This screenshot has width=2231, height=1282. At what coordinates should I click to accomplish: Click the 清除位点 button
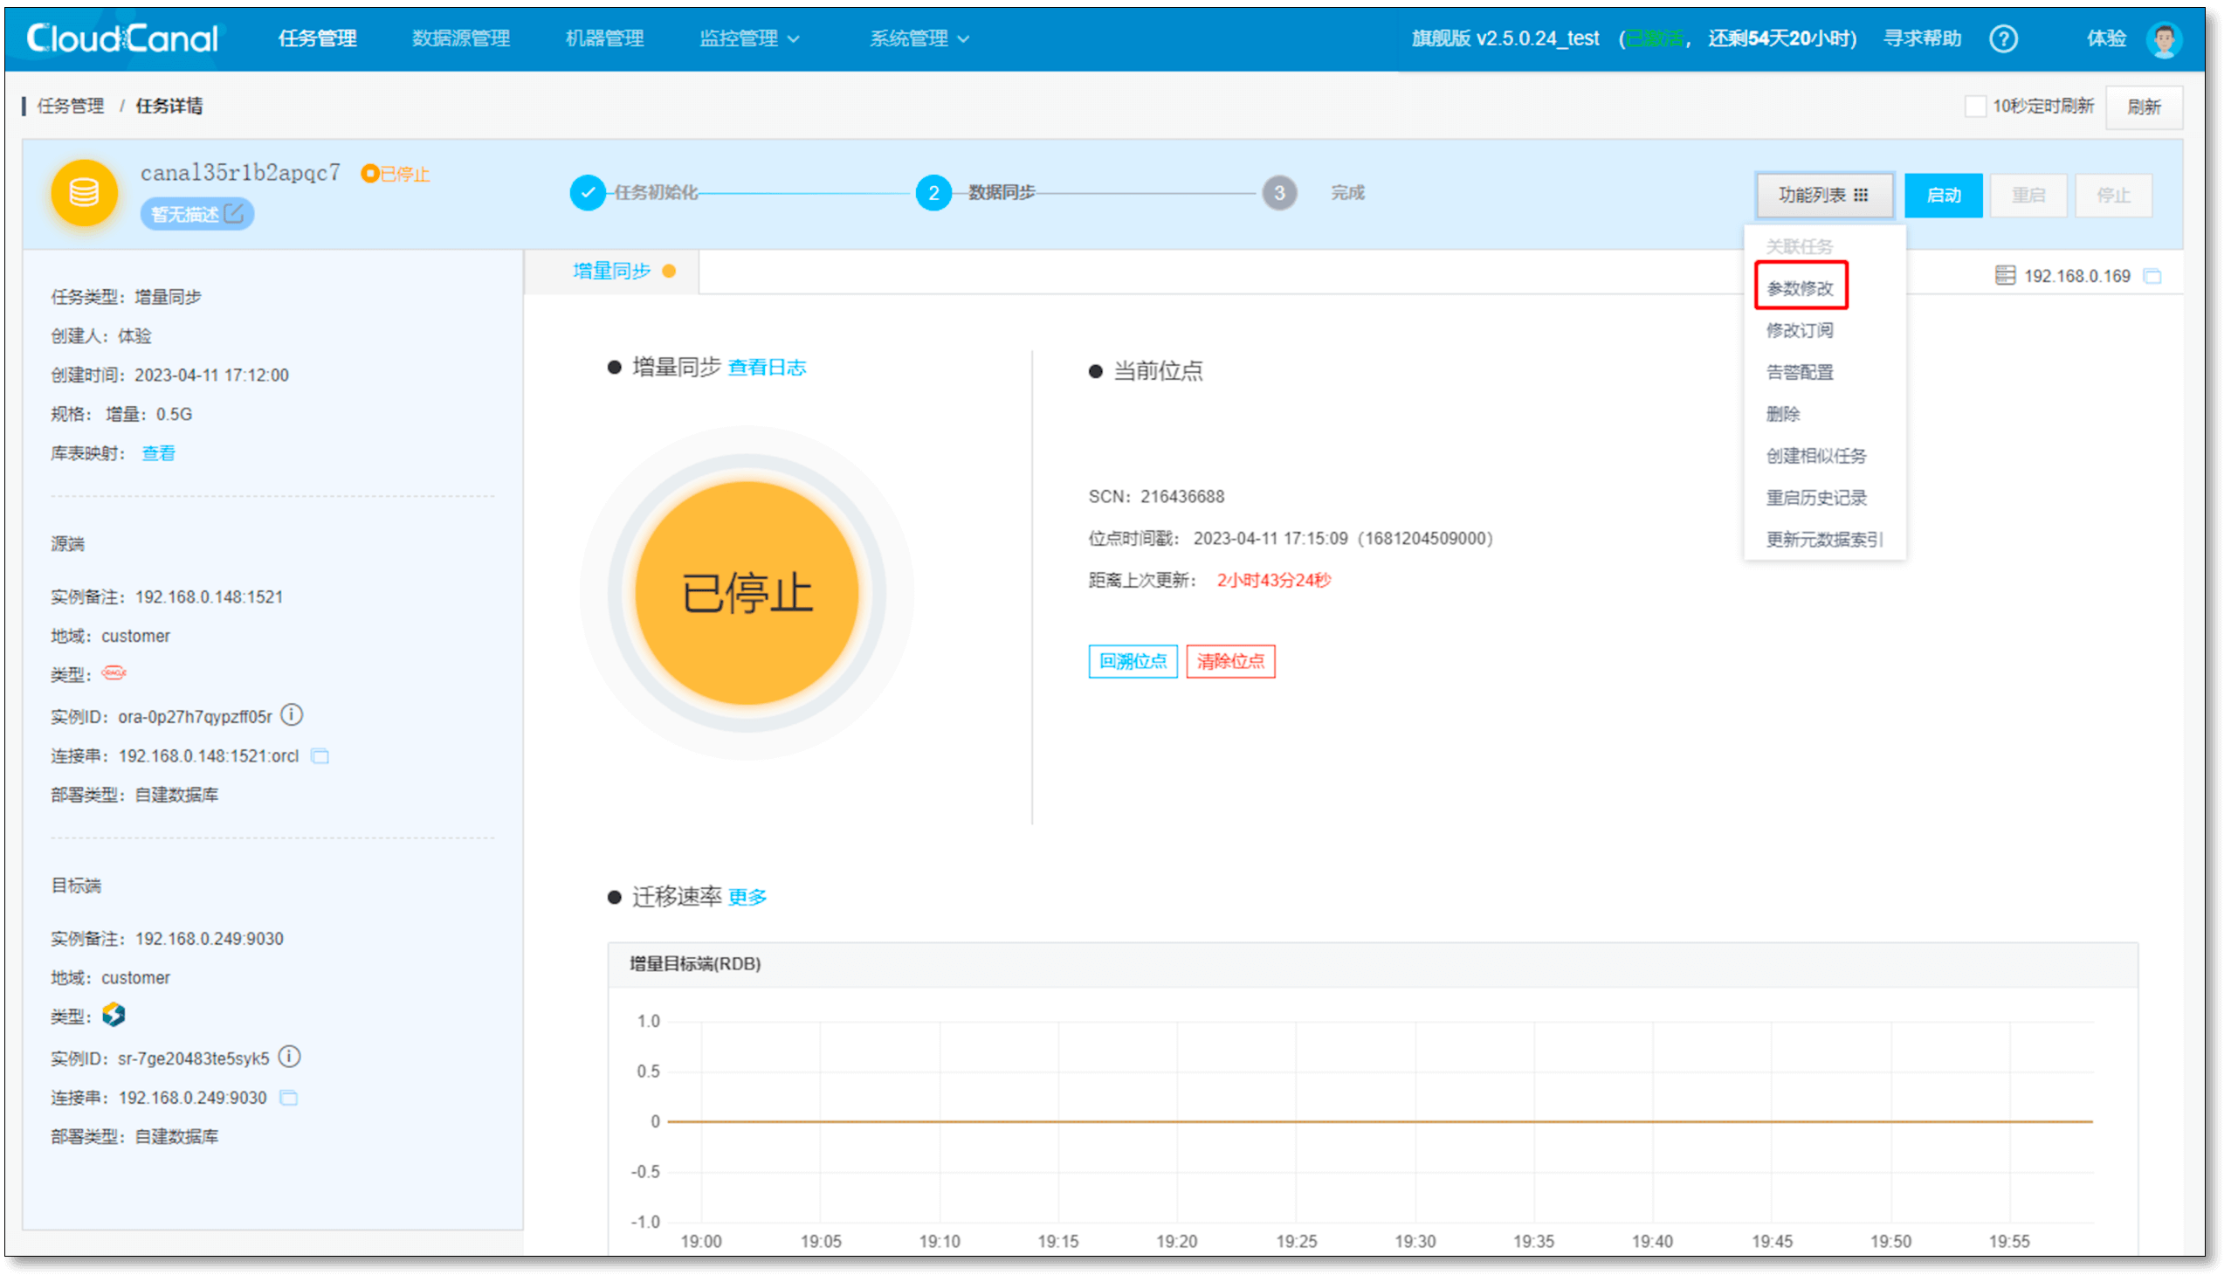(x=1230, y=660)
